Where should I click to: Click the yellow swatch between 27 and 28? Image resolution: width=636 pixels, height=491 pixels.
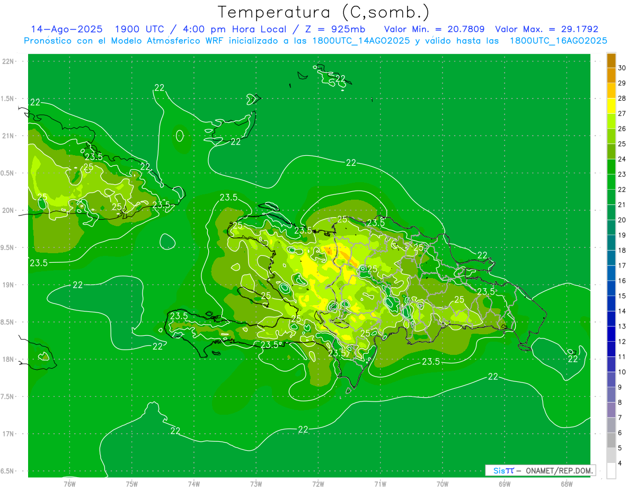pos(611,106)
